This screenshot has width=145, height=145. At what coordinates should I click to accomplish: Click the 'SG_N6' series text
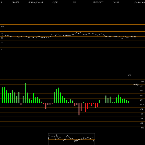pos(116,2)
